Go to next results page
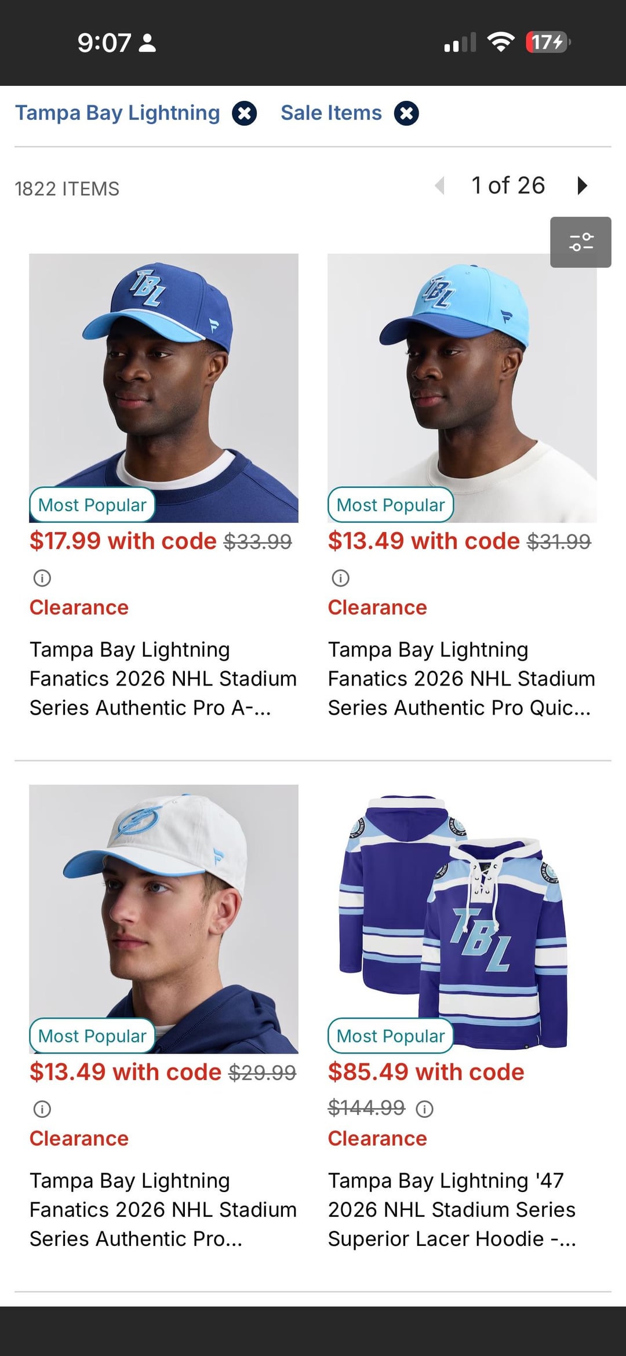This screenshot has width=626, height=1356. [582, 185]
